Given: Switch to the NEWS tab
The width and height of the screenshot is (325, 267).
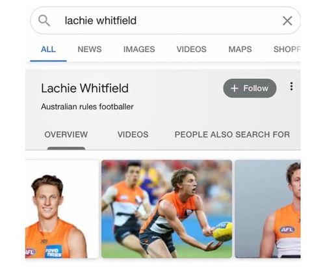Looking at the screenshot, I should click(90, 49).
